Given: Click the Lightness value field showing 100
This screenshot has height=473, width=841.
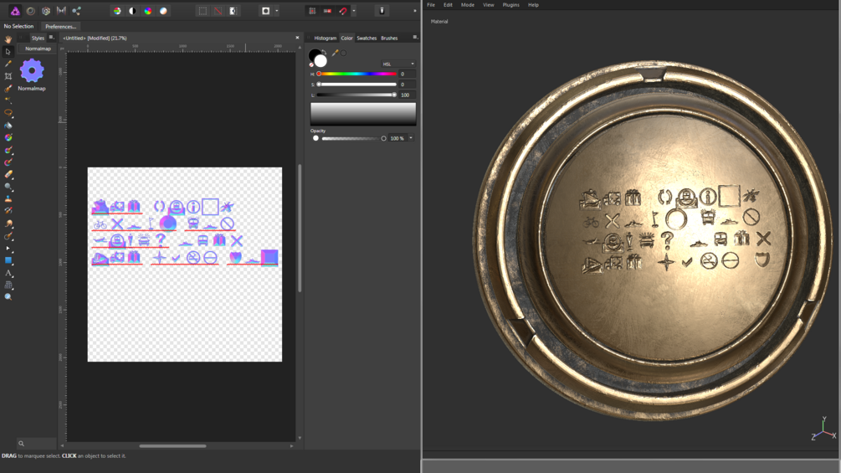Looking at the screenshot, I should 407,95.
